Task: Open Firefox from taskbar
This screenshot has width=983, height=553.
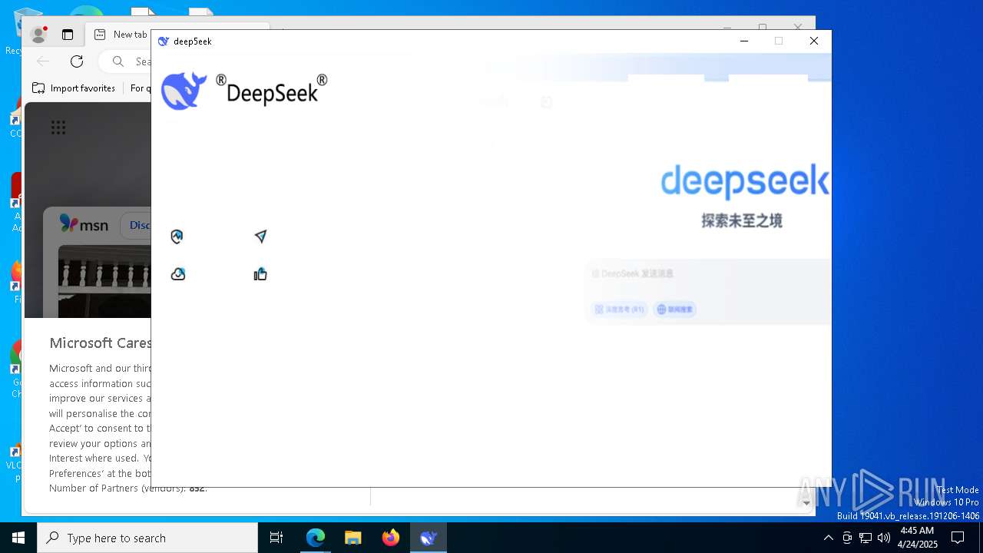Action: pos(390,538)
